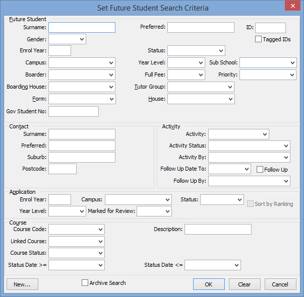
Task: Expand the Future Student Status dropdown
Action: click(196, 51)
